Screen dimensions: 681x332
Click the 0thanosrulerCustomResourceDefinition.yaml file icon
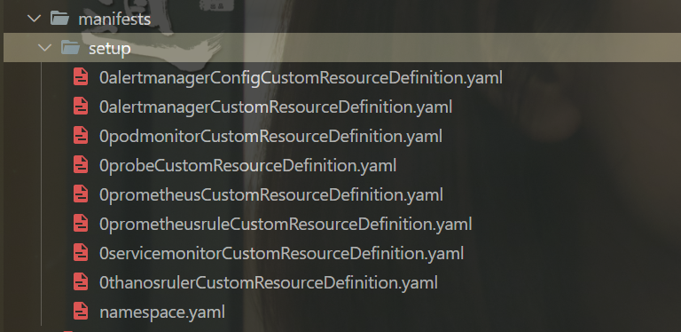[x=81, y=283]
